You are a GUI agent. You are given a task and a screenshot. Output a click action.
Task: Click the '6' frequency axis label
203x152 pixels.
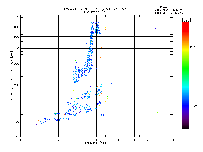click(x=119, y=140)
